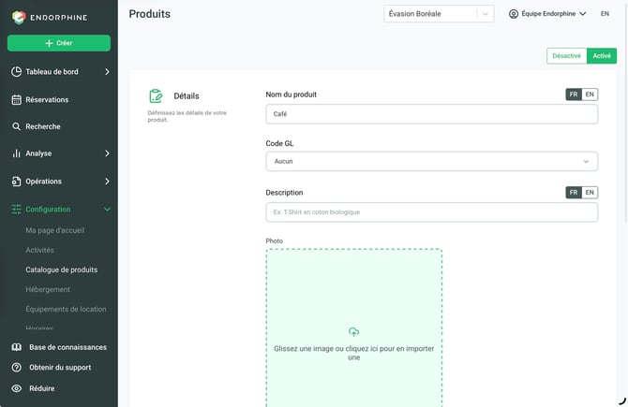
Task: Open the Évasion Boréale location selector
Action: point(439,14)
